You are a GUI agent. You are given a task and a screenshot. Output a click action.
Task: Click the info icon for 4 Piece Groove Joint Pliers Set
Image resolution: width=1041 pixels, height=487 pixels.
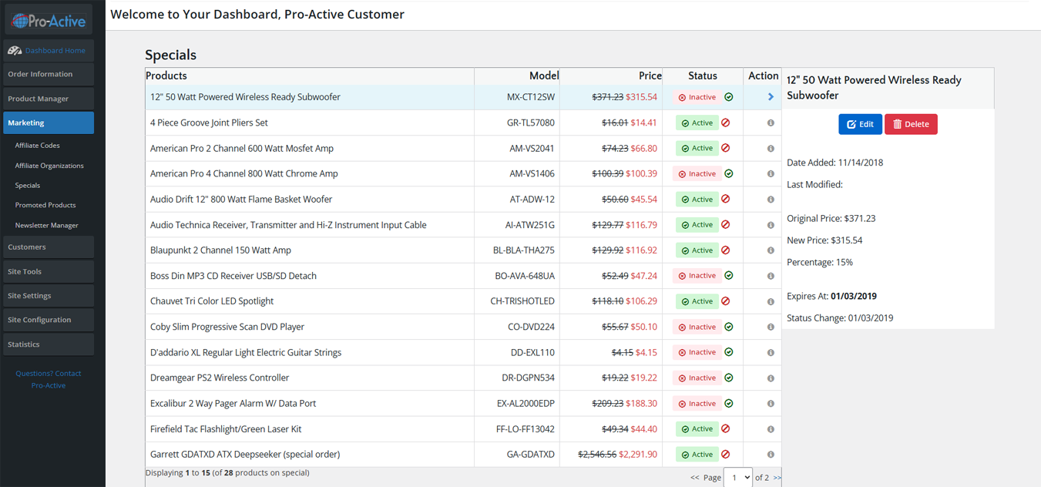[771, 123]
